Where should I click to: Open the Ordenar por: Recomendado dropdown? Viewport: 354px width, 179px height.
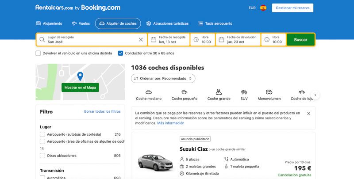pos(163,78)
